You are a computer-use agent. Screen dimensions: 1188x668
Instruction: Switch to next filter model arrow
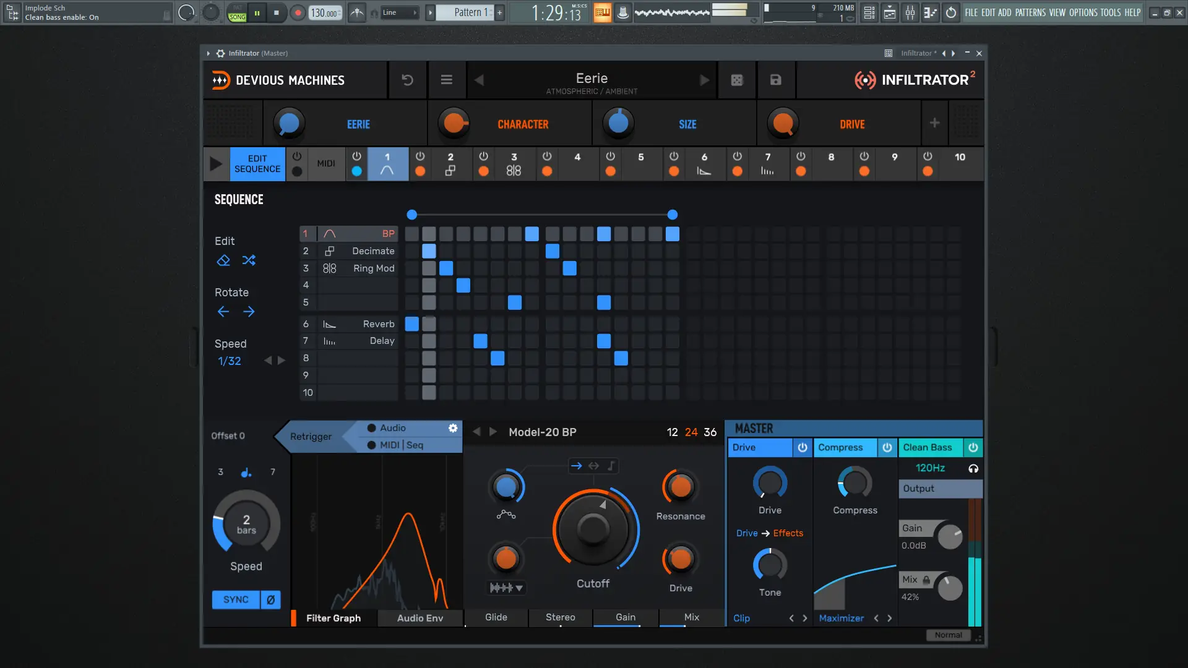point(493,432)
